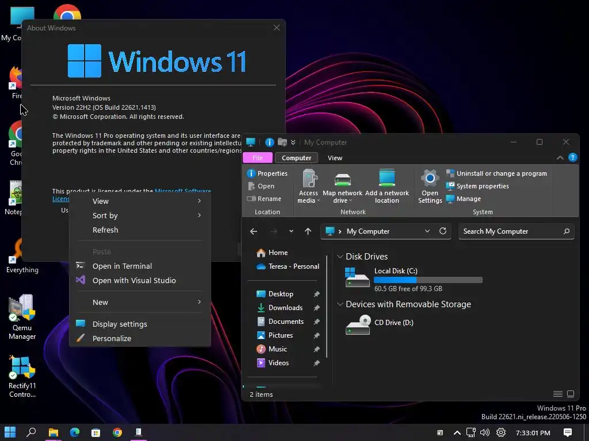The height and width of the screenshot is (441, 589).
Task: Click the Rename command in the ribbon
Action: point(263,199)
